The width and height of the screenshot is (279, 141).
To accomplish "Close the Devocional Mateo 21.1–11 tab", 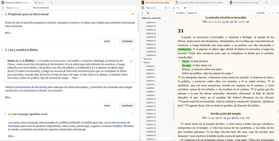I will click(x=31, y=3).
